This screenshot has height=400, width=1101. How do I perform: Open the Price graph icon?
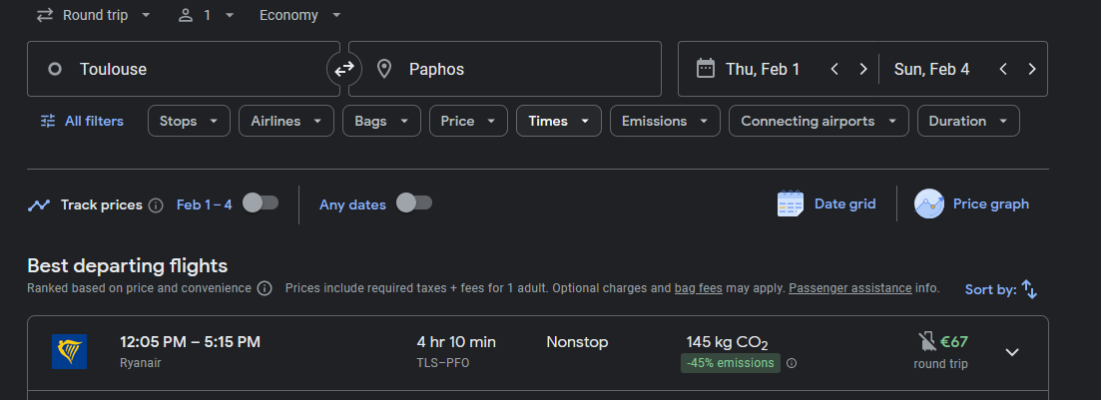point(929,204)
